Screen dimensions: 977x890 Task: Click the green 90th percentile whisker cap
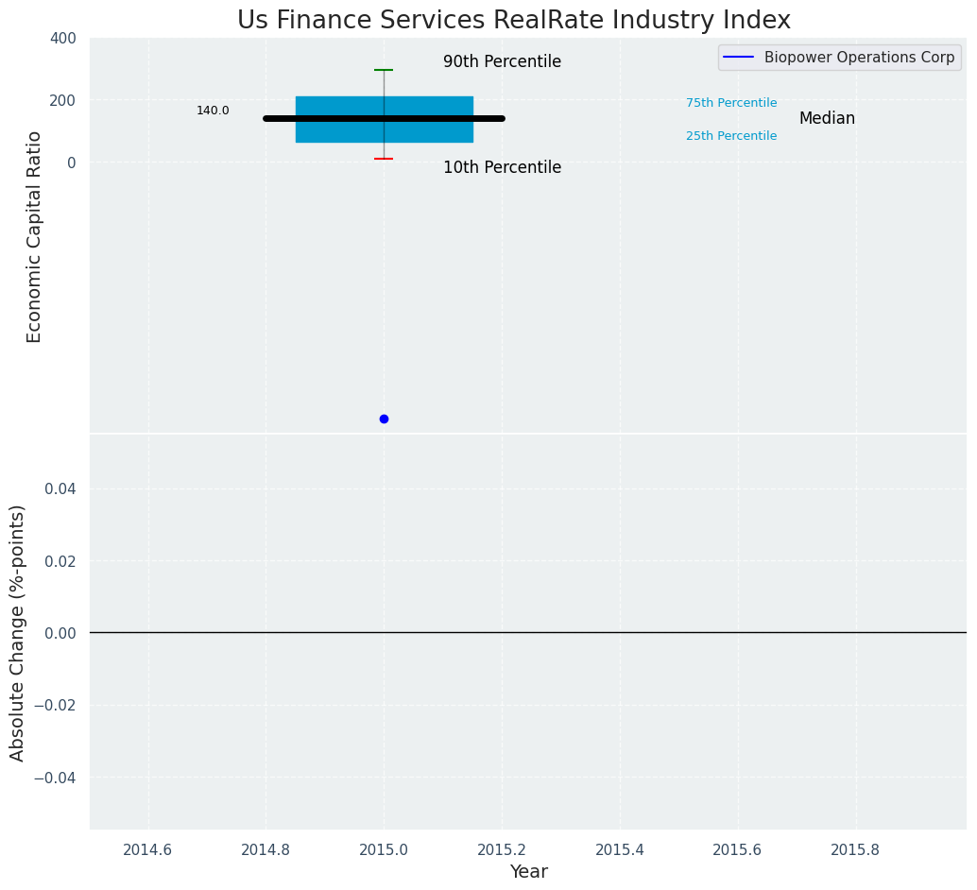coord(384,70)
